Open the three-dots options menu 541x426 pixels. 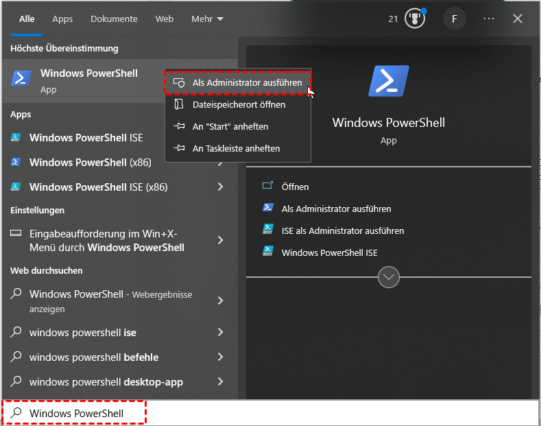(x=488, y=19)
